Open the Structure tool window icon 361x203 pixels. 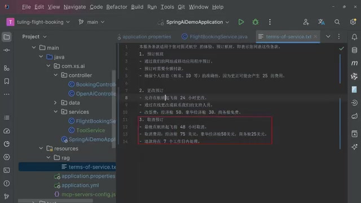7,68
